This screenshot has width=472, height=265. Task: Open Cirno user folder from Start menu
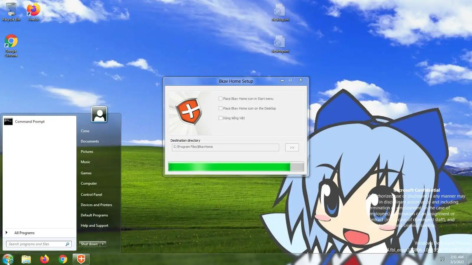tap(85, 131)
